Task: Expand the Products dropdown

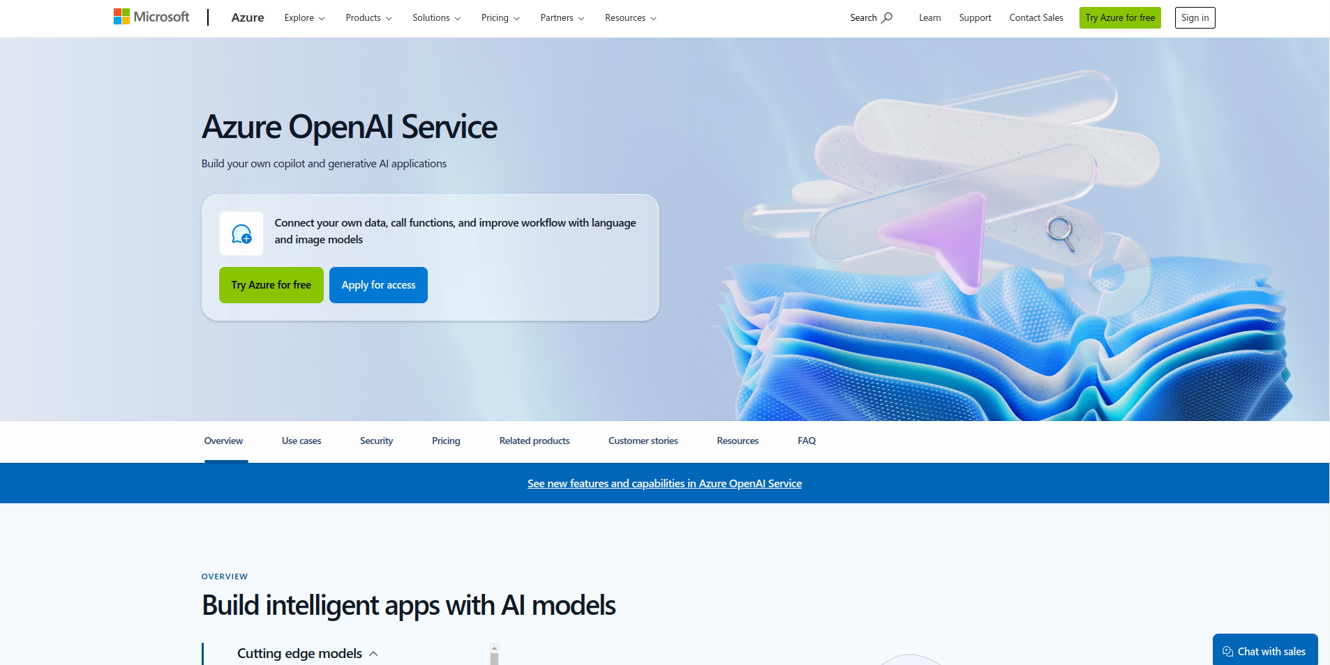Action: click(368, 18)
